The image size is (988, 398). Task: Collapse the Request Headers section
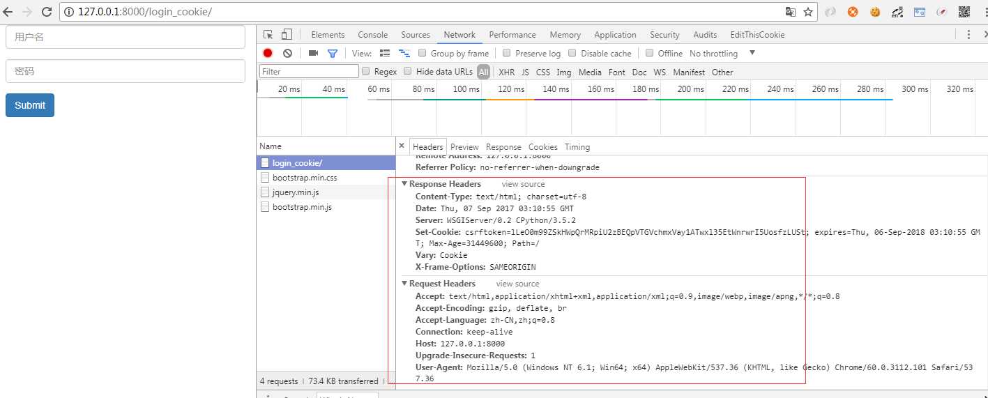point(405,284)
